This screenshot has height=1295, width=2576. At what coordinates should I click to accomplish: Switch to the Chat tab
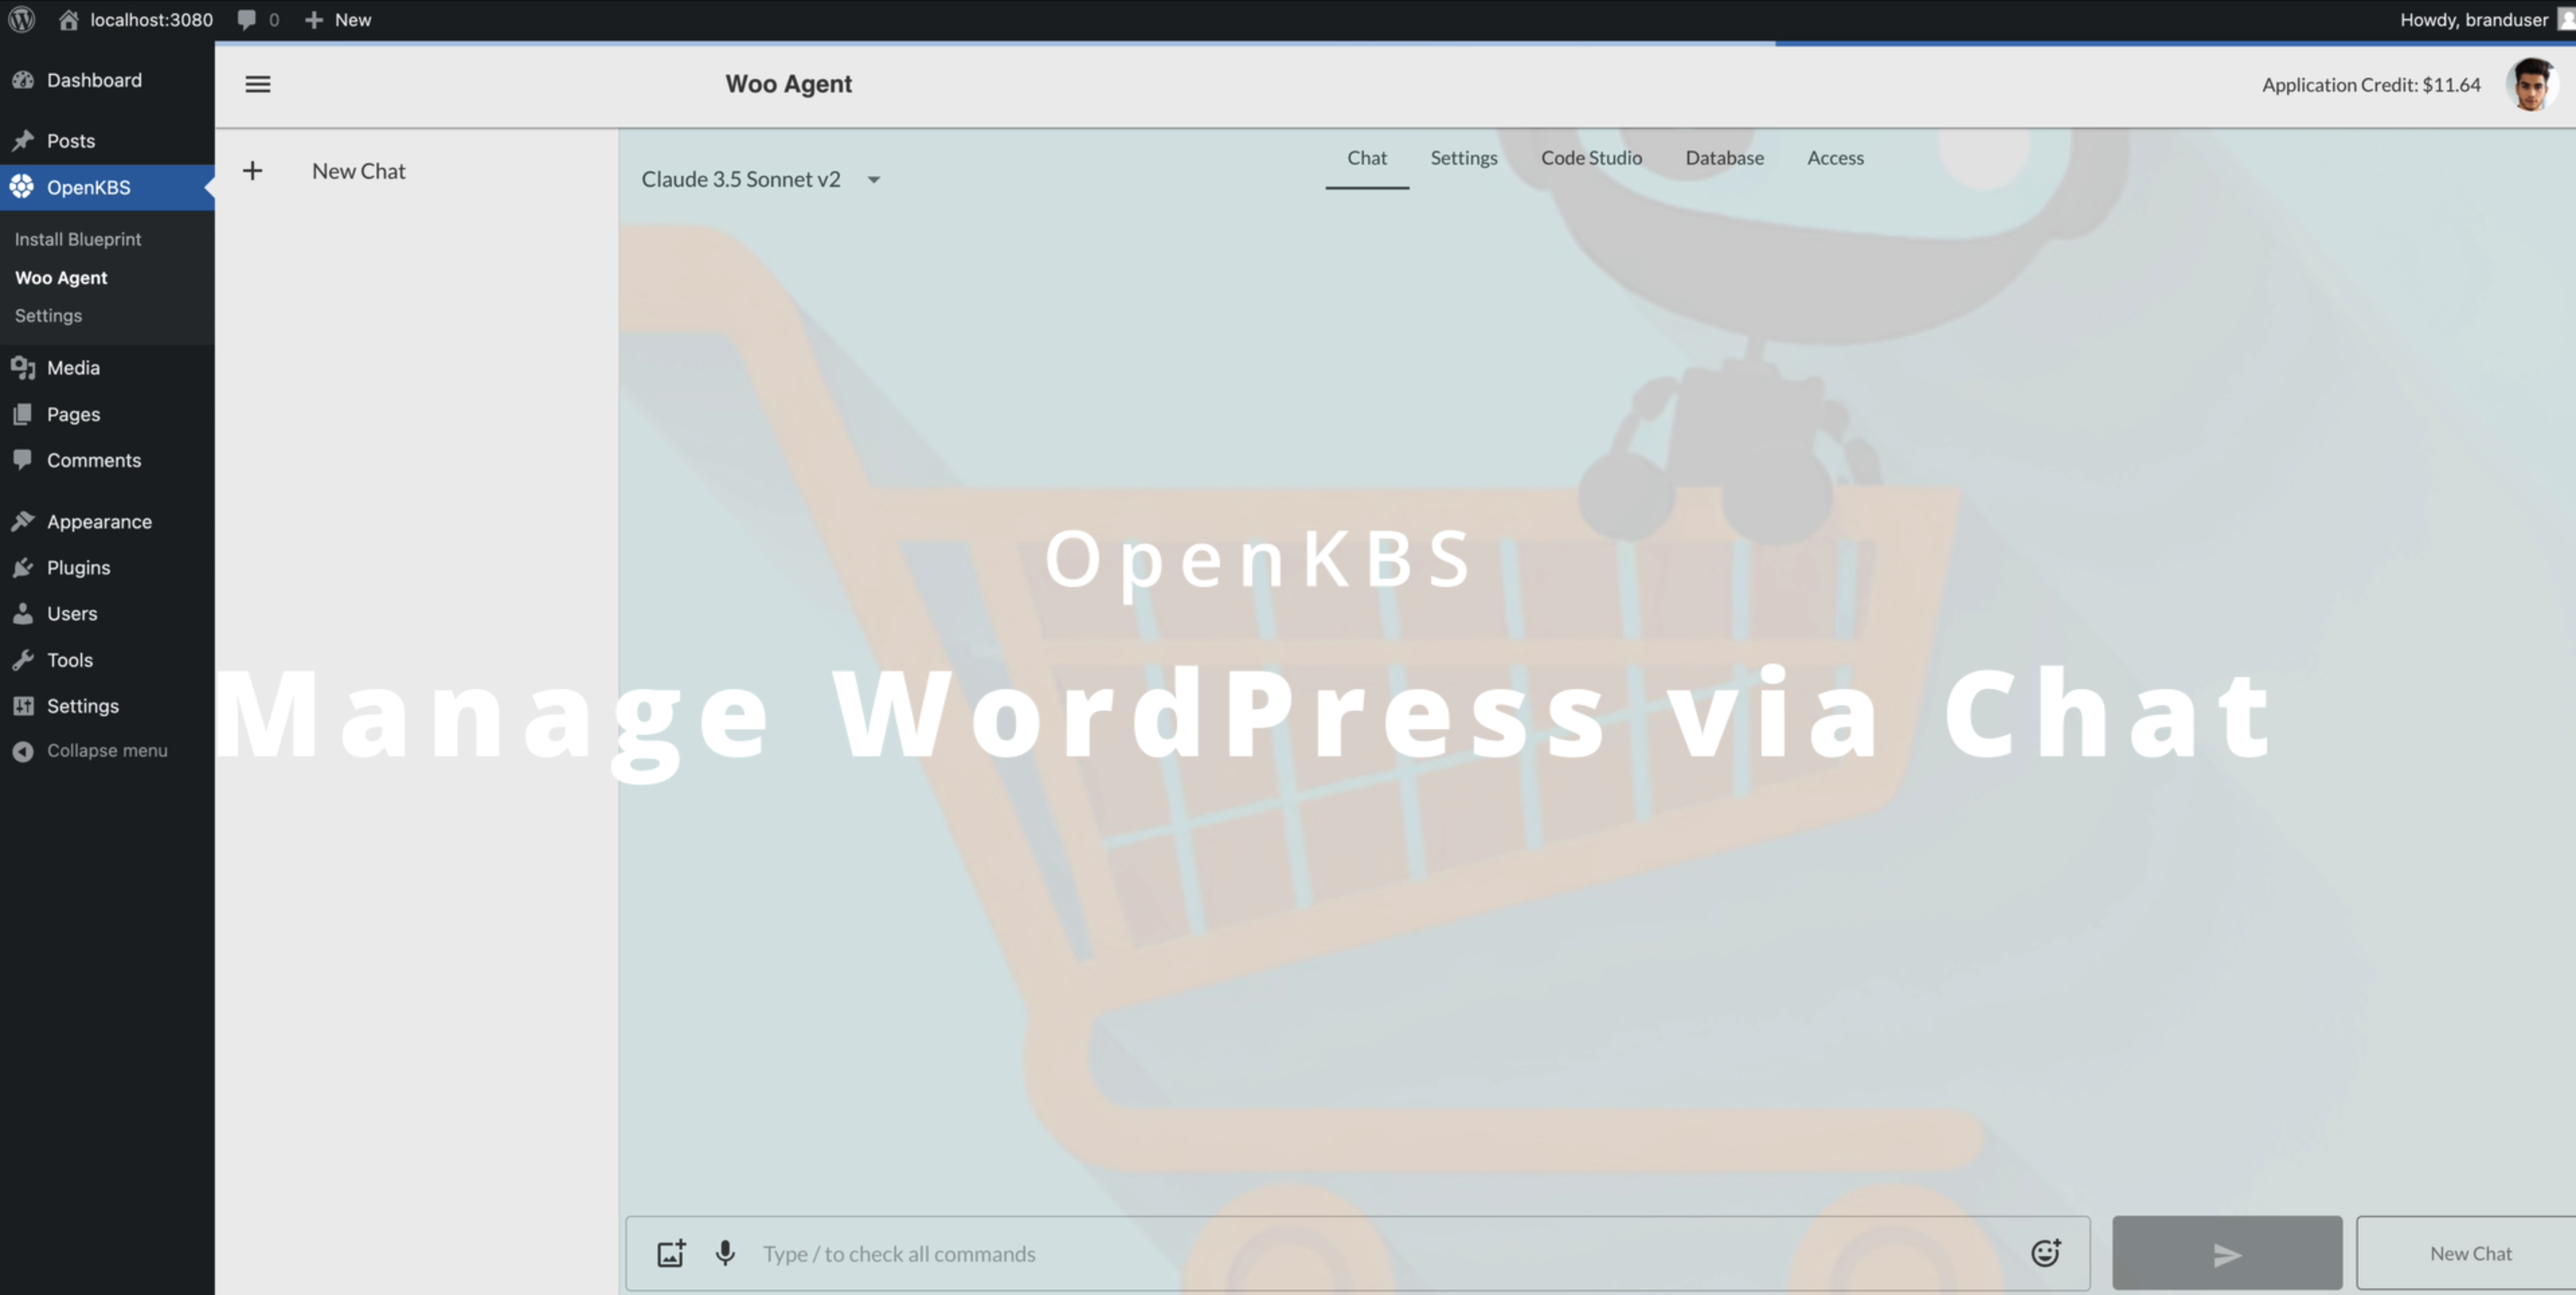tap(1366, 158)
